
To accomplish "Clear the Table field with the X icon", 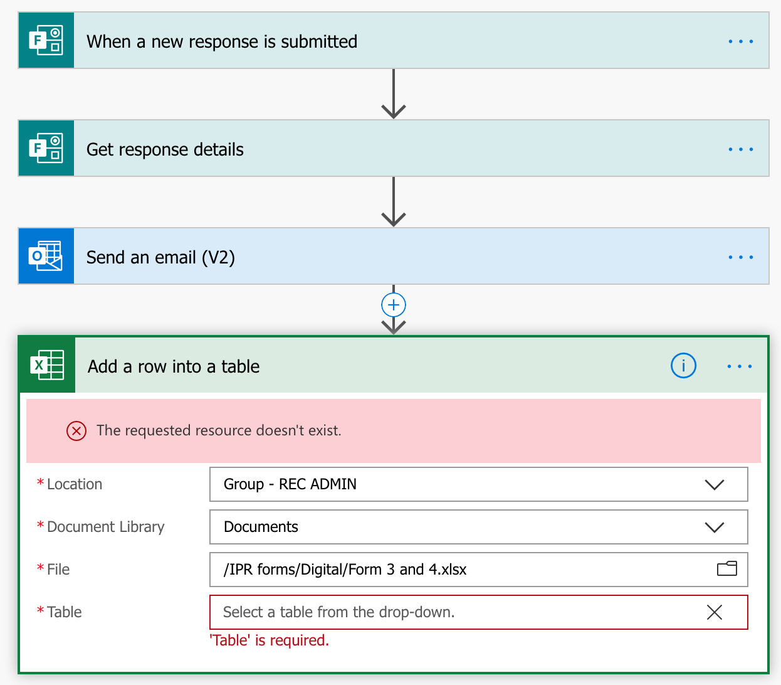I will click(x=715, y=612).
